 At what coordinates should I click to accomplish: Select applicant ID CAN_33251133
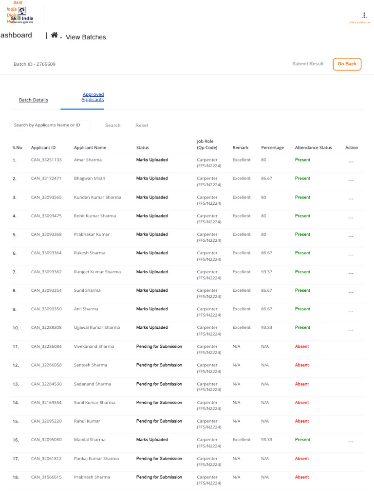[46, 160]
